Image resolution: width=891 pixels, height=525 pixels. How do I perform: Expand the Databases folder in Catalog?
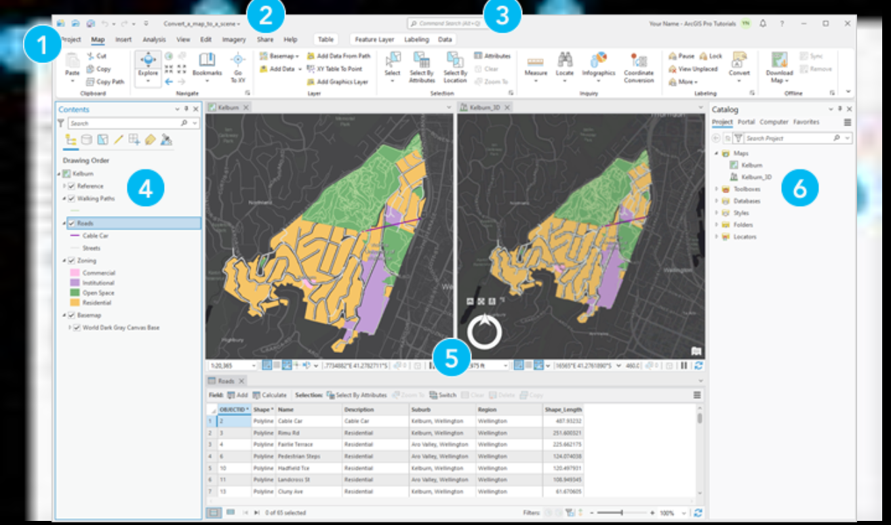717,201
